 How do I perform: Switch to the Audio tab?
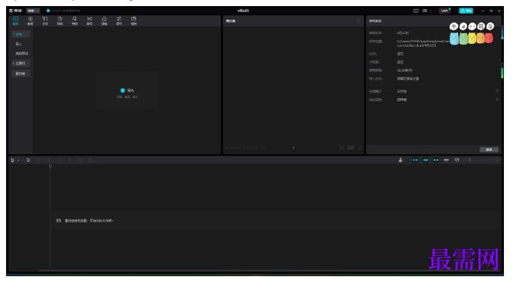tap(30, 20)
